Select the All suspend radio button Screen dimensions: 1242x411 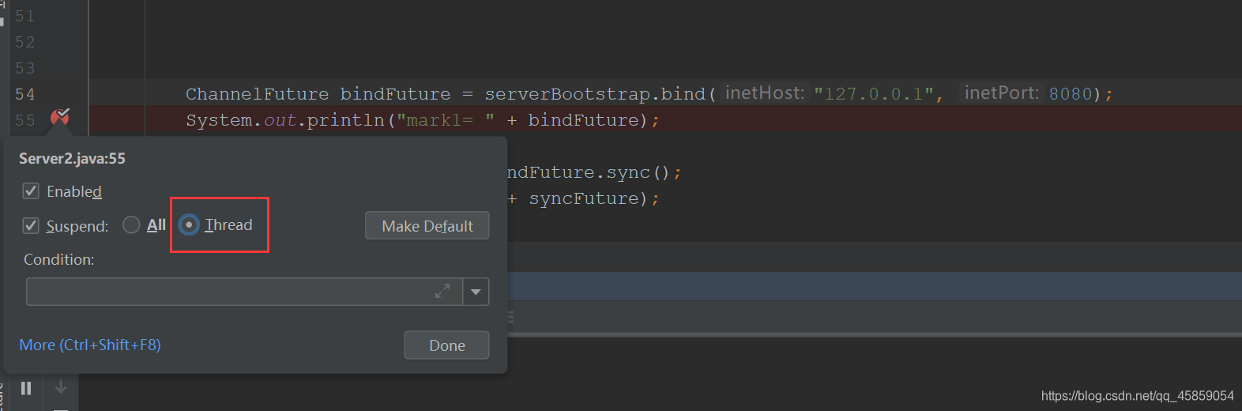(132, 225)
